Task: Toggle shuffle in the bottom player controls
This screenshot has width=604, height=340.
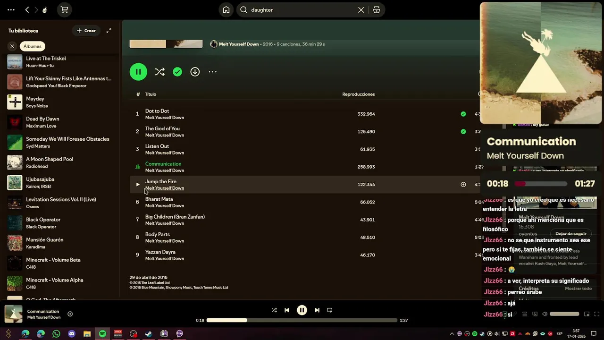Action: [274, 310]
